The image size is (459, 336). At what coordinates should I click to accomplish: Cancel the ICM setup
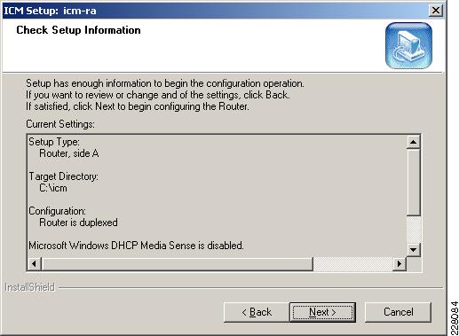pyautogui.click(x=398, y=312)
